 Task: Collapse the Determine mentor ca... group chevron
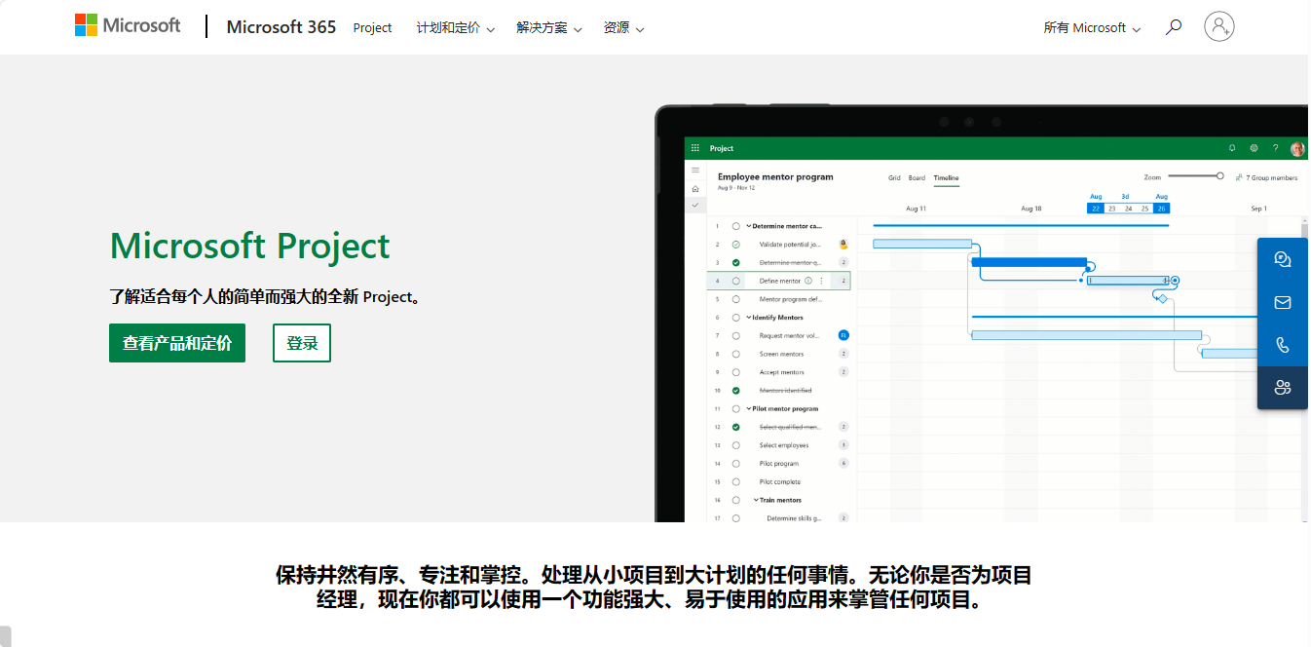coord(749,226)
